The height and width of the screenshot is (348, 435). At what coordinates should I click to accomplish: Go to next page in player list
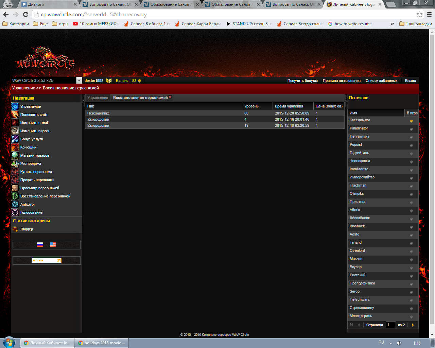coord(413,325)
